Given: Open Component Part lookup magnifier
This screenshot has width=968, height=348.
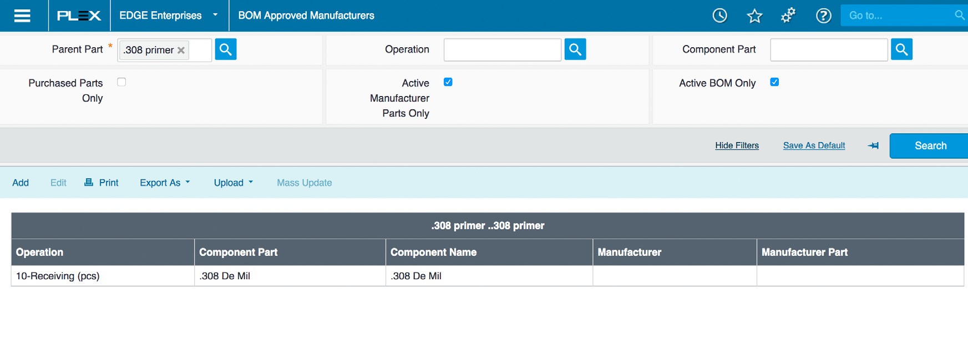Looking at the screenshot, I should coord(901,49).
